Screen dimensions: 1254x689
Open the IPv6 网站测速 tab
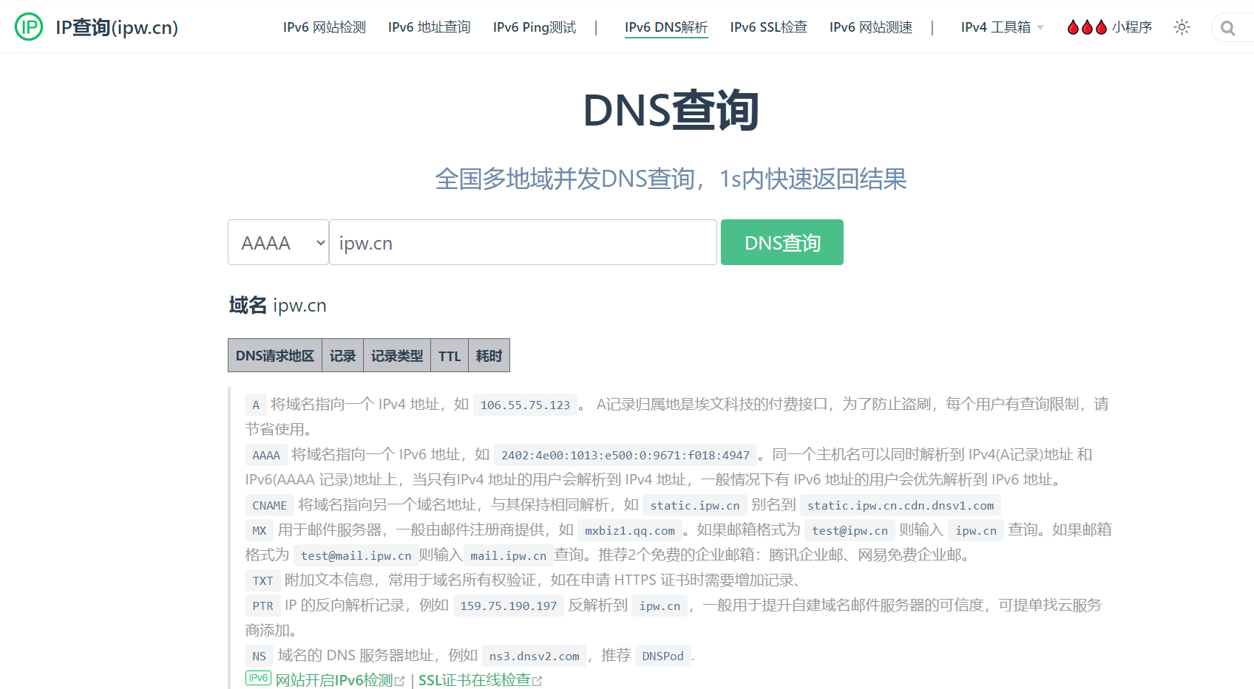point(871,27)
